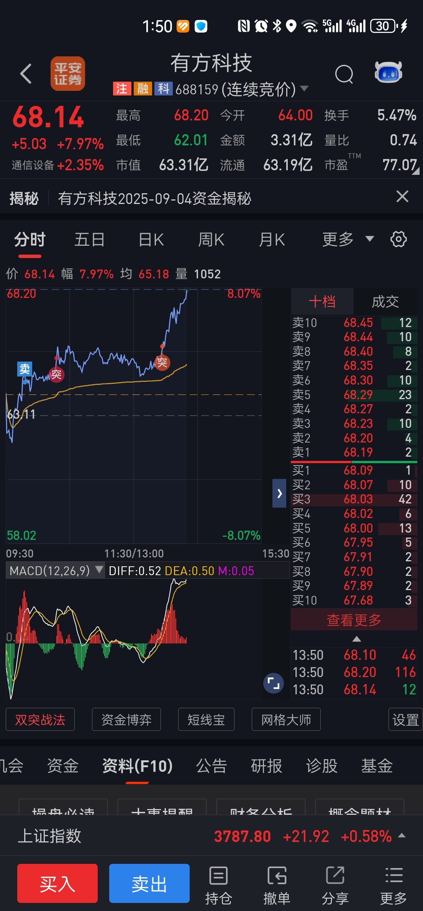
Task: Select the 卖5 68.29 order row
Action: pyautogui.click(x=354, y=395)
